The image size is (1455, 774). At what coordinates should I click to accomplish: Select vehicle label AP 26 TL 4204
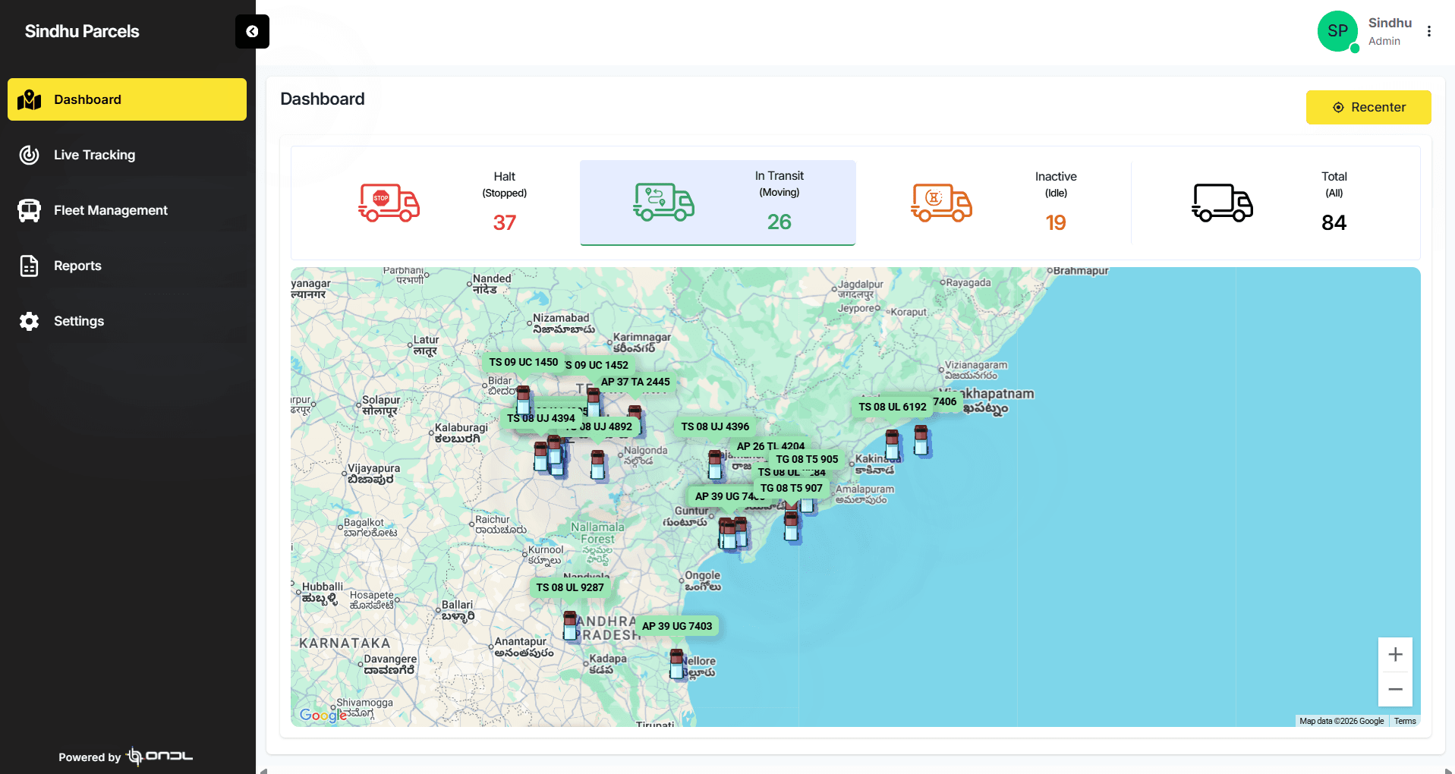pyautogui.click(x=770, y=445)
